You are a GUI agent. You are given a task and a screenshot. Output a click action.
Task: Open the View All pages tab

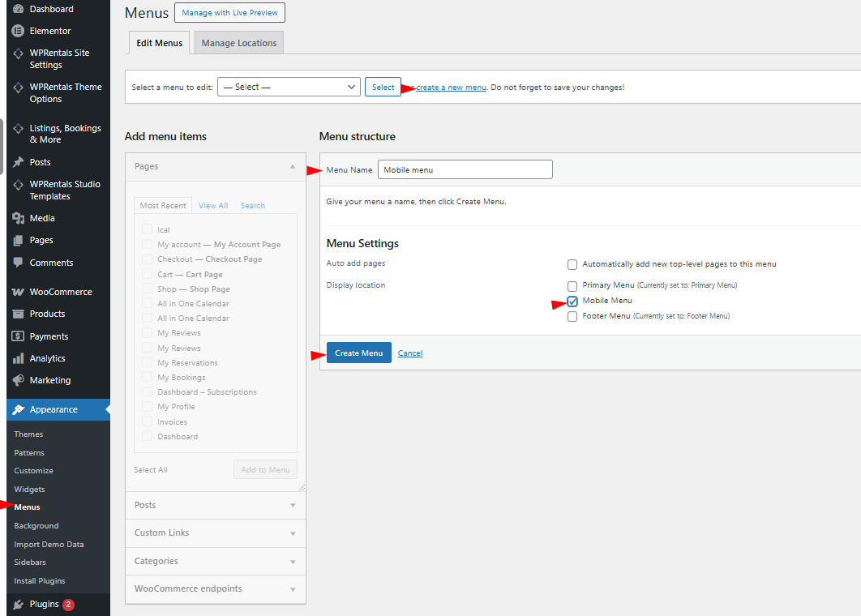point(213,206)
